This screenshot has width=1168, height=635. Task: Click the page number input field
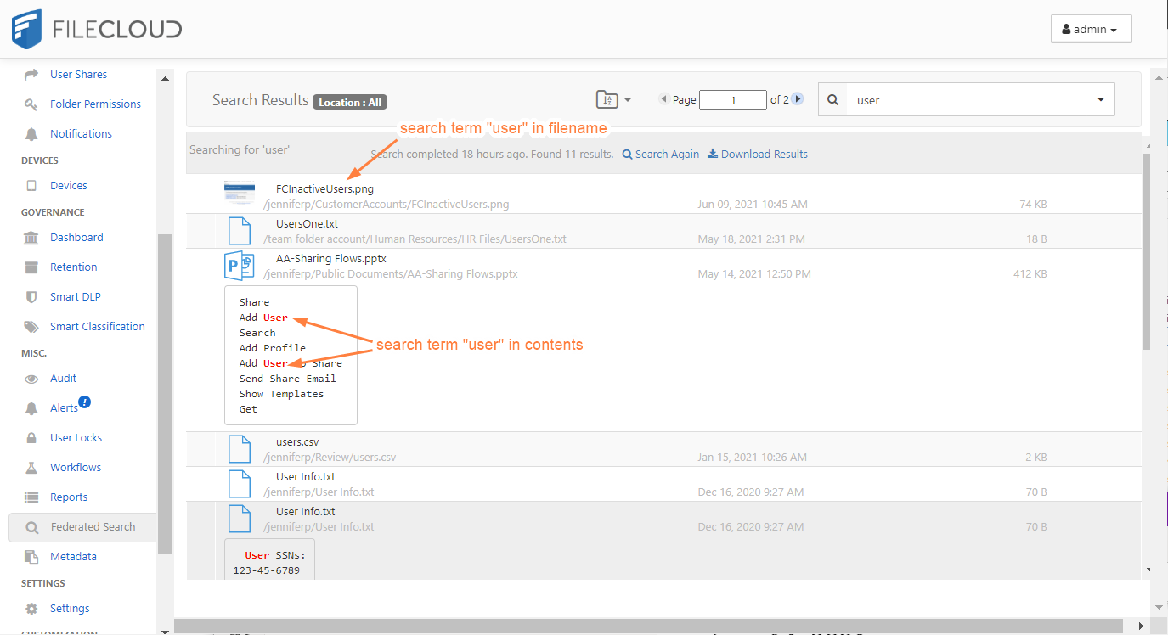click(732, 100)
